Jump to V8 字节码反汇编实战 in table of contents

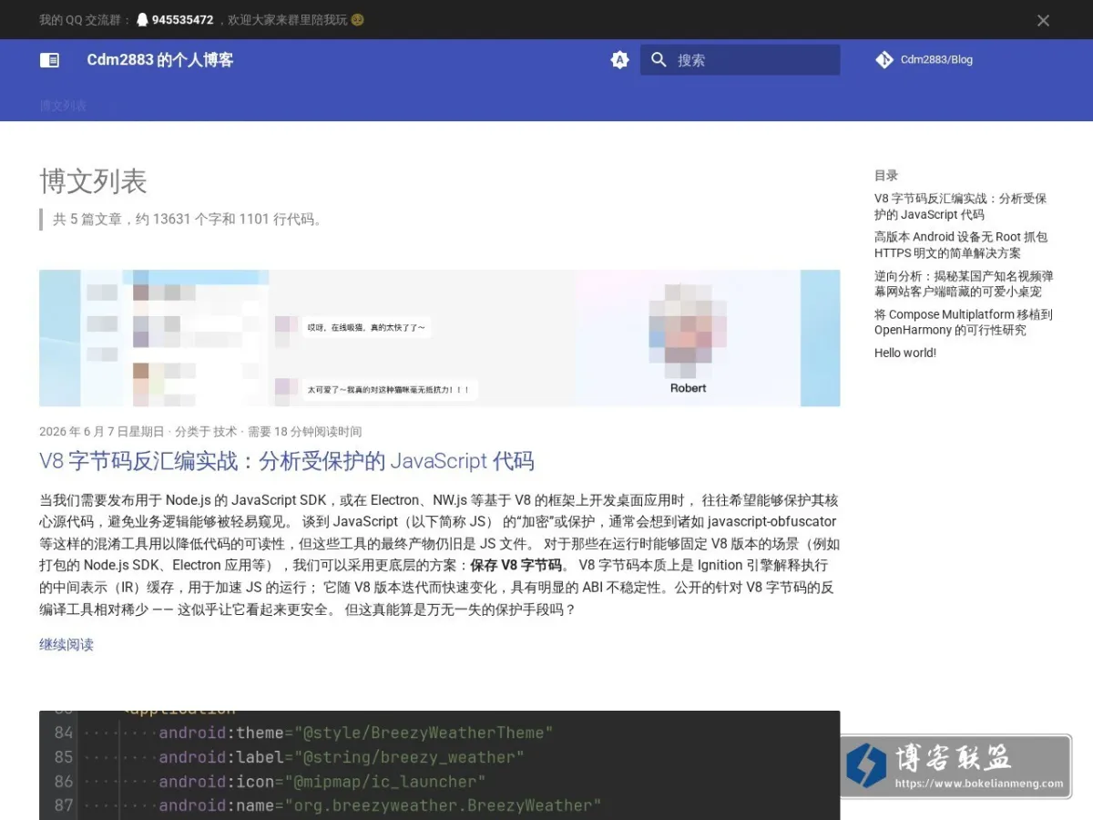pos(961,207)
